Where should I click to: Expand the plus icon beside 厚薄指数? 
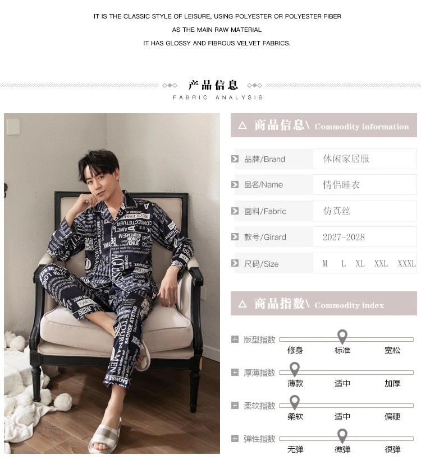(x=235, y=373)
